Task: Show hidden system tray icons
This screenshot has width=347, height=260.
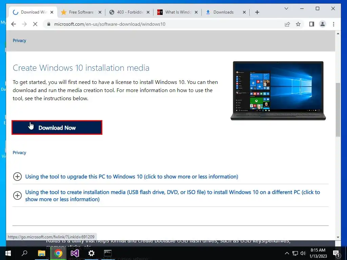Action: tap(287, 253)
